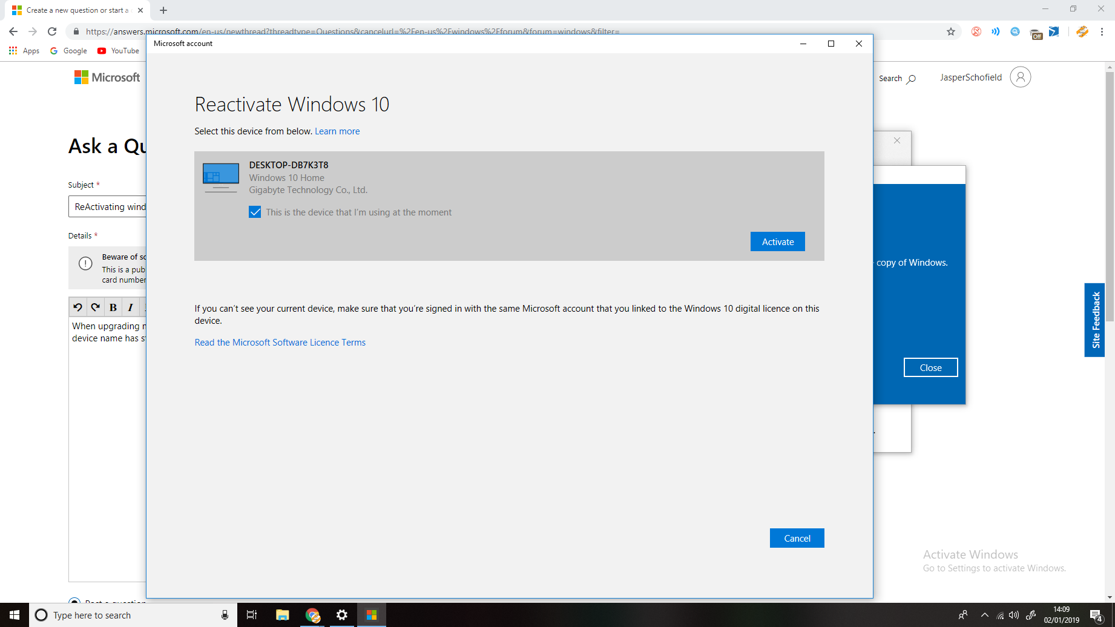Click Close in the blue activation panel

930,367
